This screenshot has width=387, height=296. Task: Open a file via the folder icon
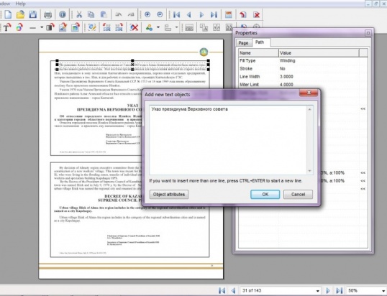coord(20,14)
